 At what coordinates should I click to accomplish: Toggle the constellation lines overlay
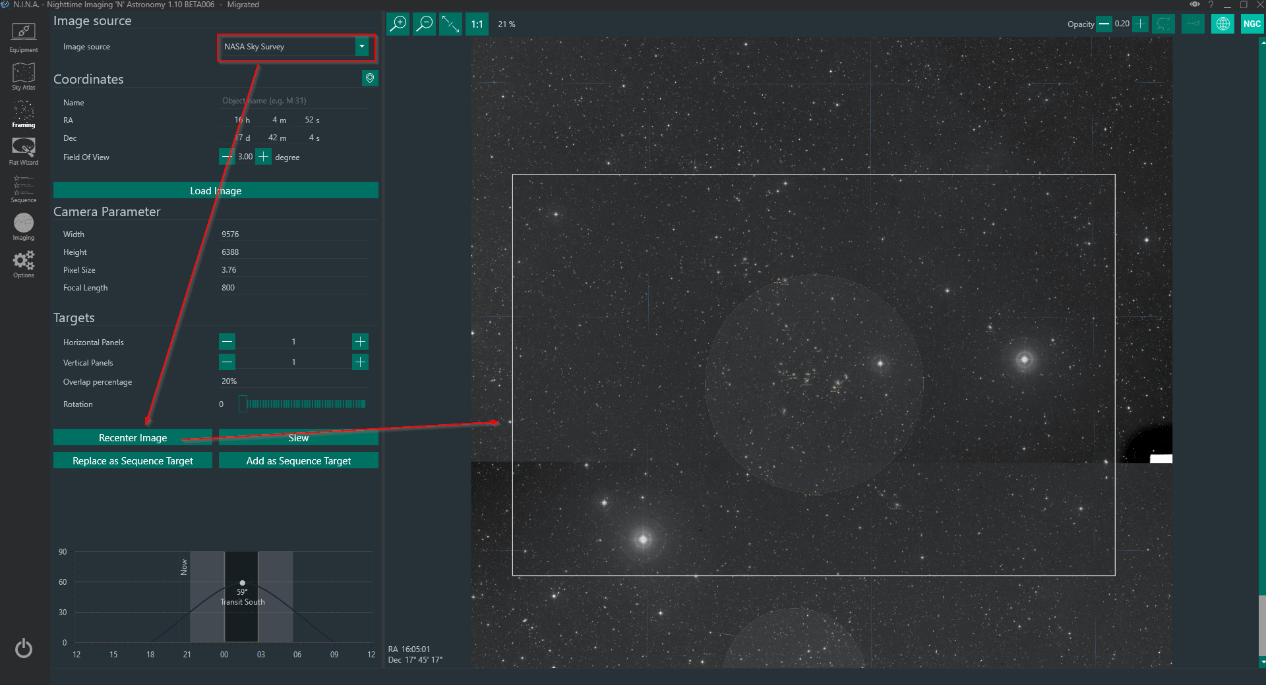click(x=1193, y=24)
